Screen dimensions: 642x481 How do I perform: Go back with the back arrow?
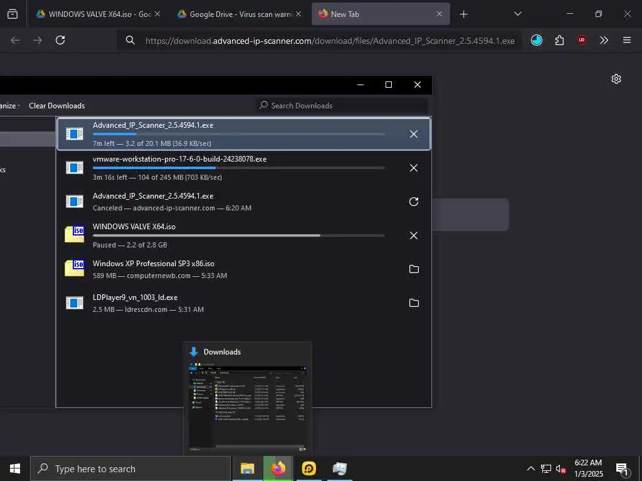tap(15, 40)
